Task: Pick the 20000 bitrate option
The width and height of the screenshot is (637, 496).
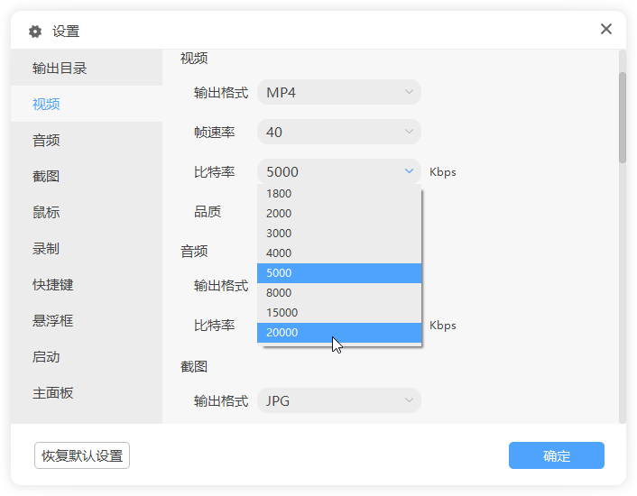Action: click(x=338, y=332)
